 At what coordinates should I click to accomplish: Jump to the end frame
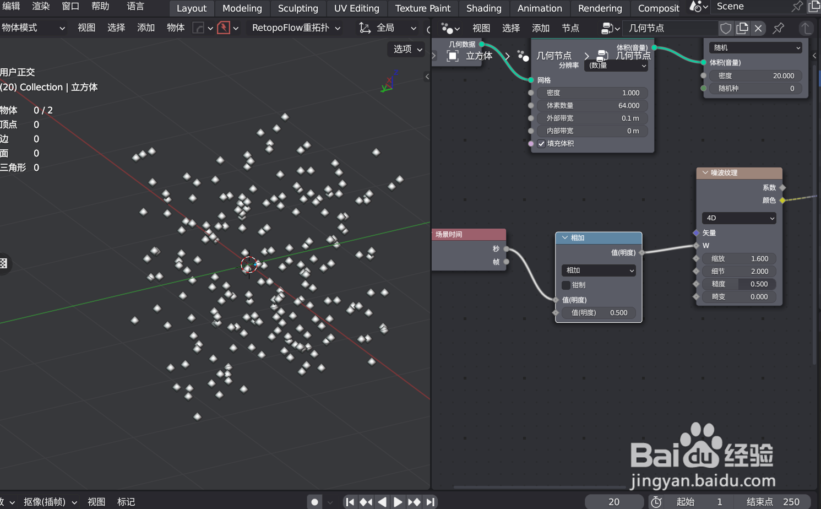pos(431,502)
